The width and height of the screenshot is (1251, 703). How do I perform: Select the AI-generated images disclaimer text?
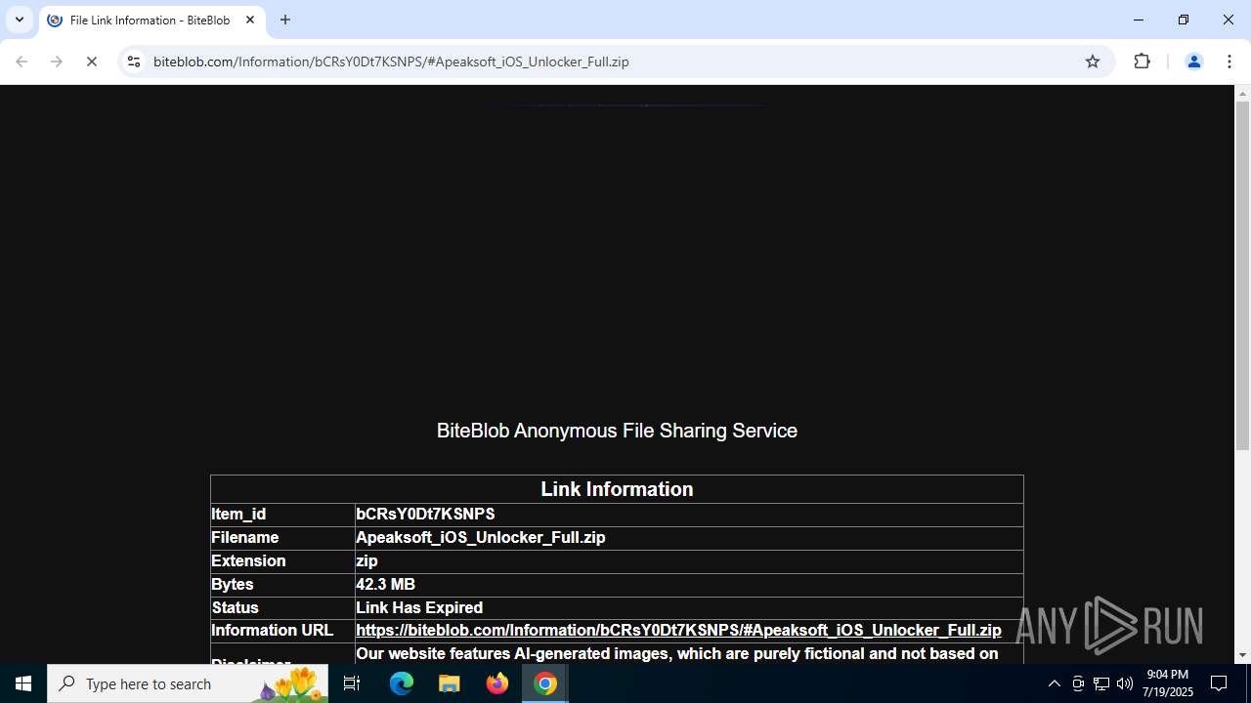coord(677,653)
